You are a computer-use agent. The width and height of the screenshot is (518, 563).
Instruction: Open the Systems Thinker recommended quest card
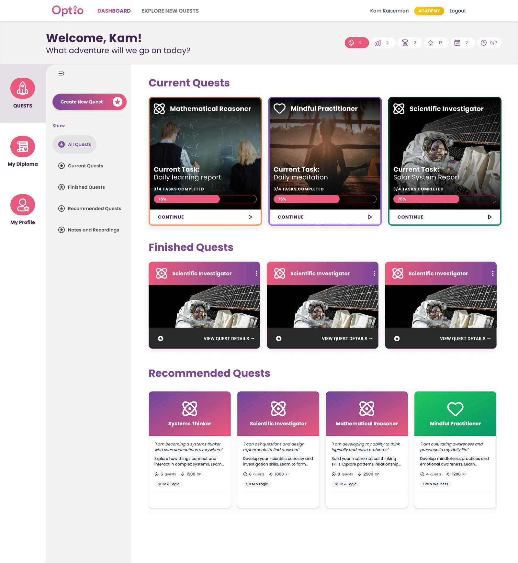click(x=190, y=449)
